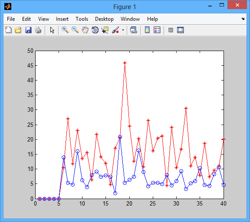Viewport: 250px width, 222px height.
Task: Toggle the Edit Plot arrow pointer
Action: coord(52,30)
